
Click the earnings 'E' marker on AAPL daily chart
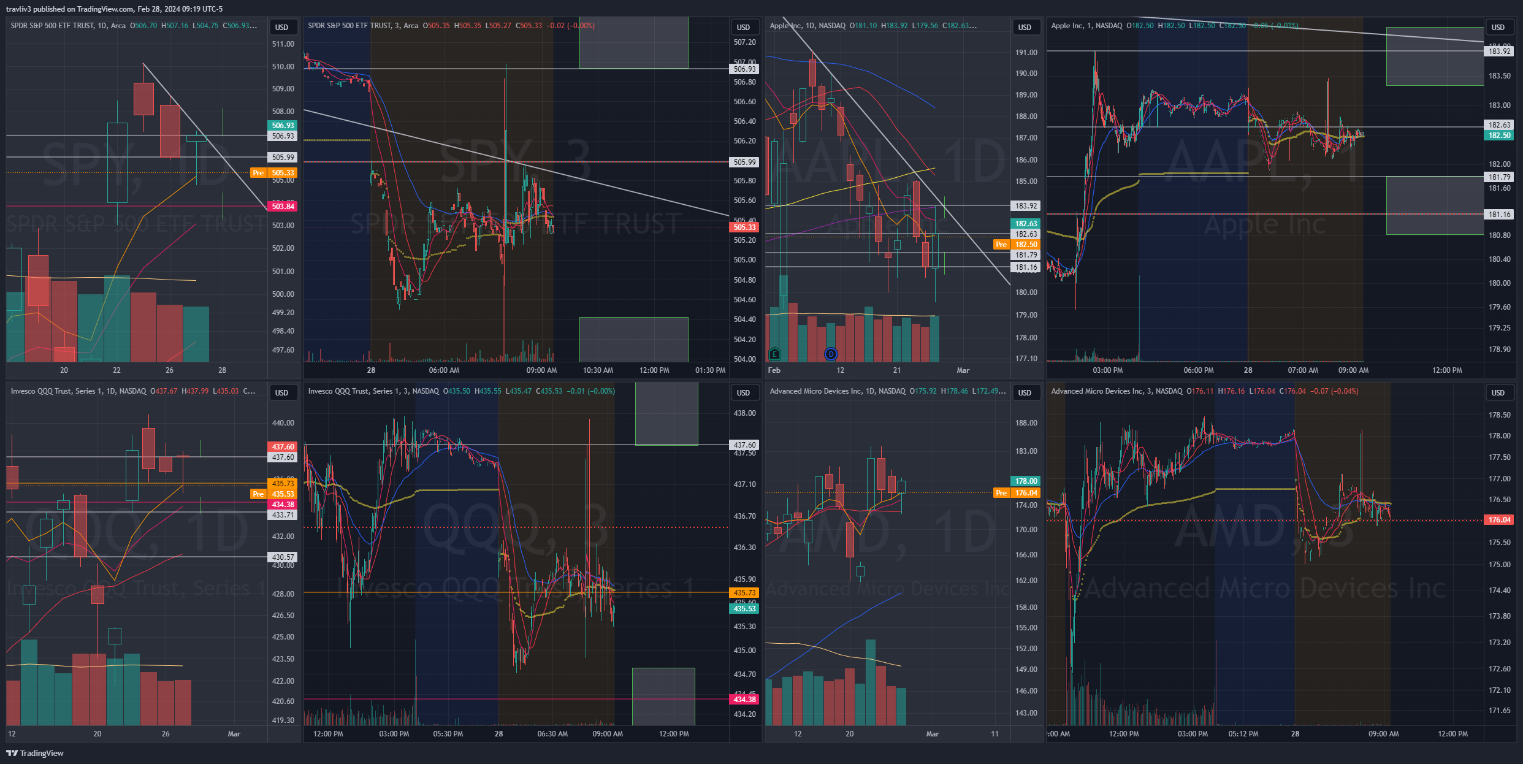774,354
